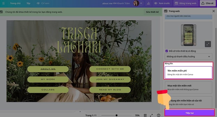Image resolution: width=217 pixels, height=117 pixels.
Task: Open the Không có thanh điều hướng dropdown
Action: (x=189, y=57)
